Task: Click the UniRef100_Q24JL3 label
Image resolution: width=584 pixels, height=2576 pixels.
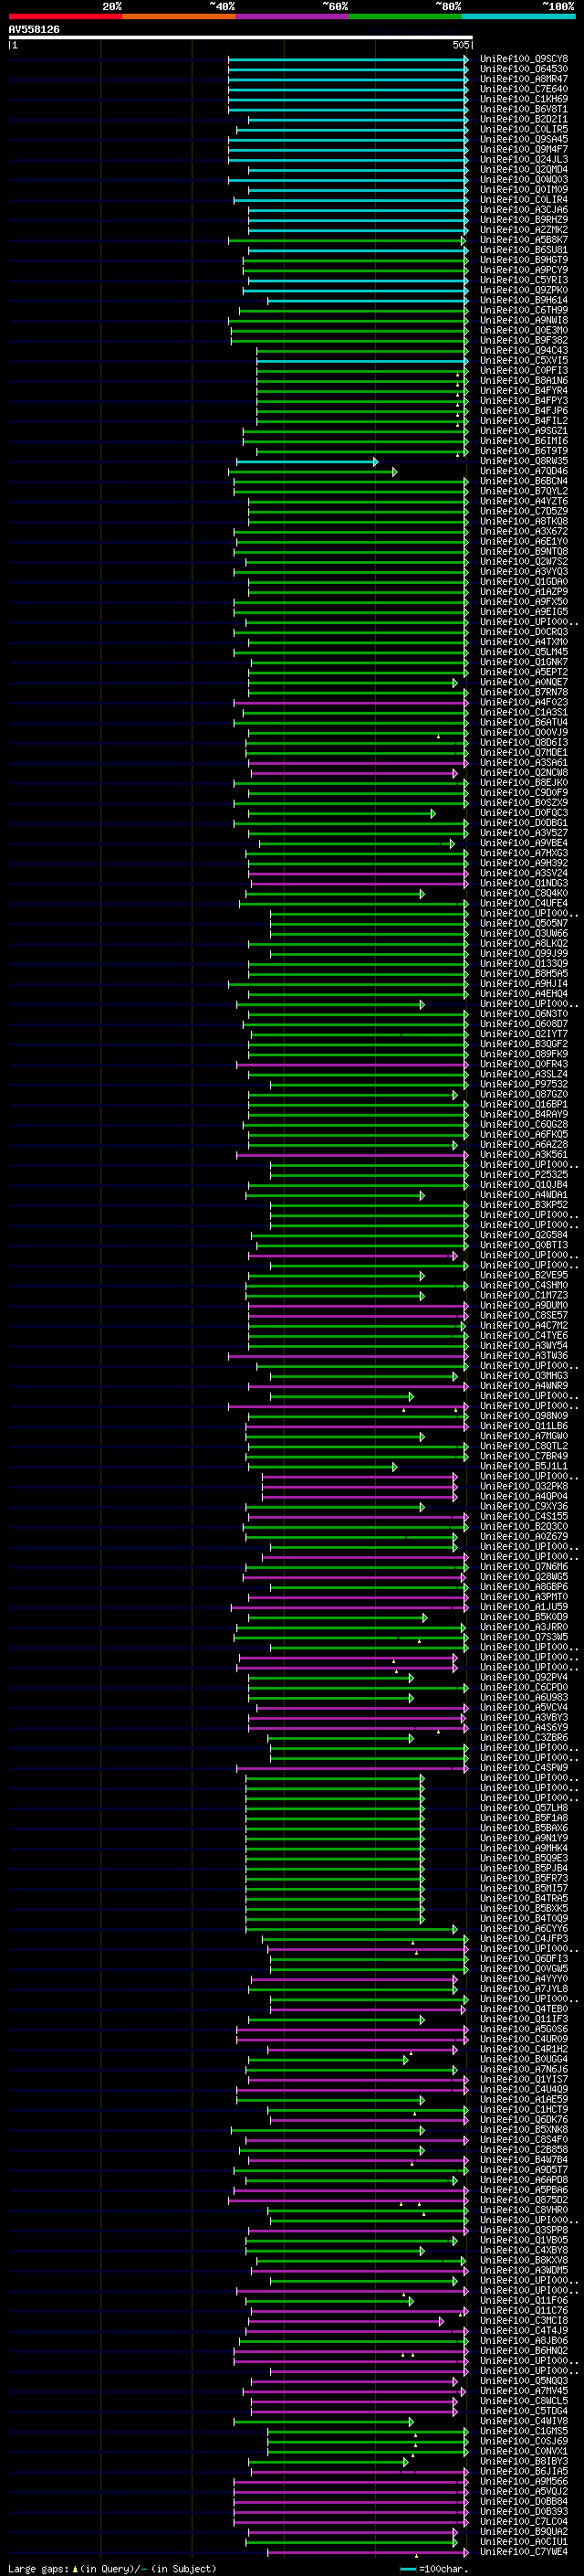Action: [x=523, y=160]
